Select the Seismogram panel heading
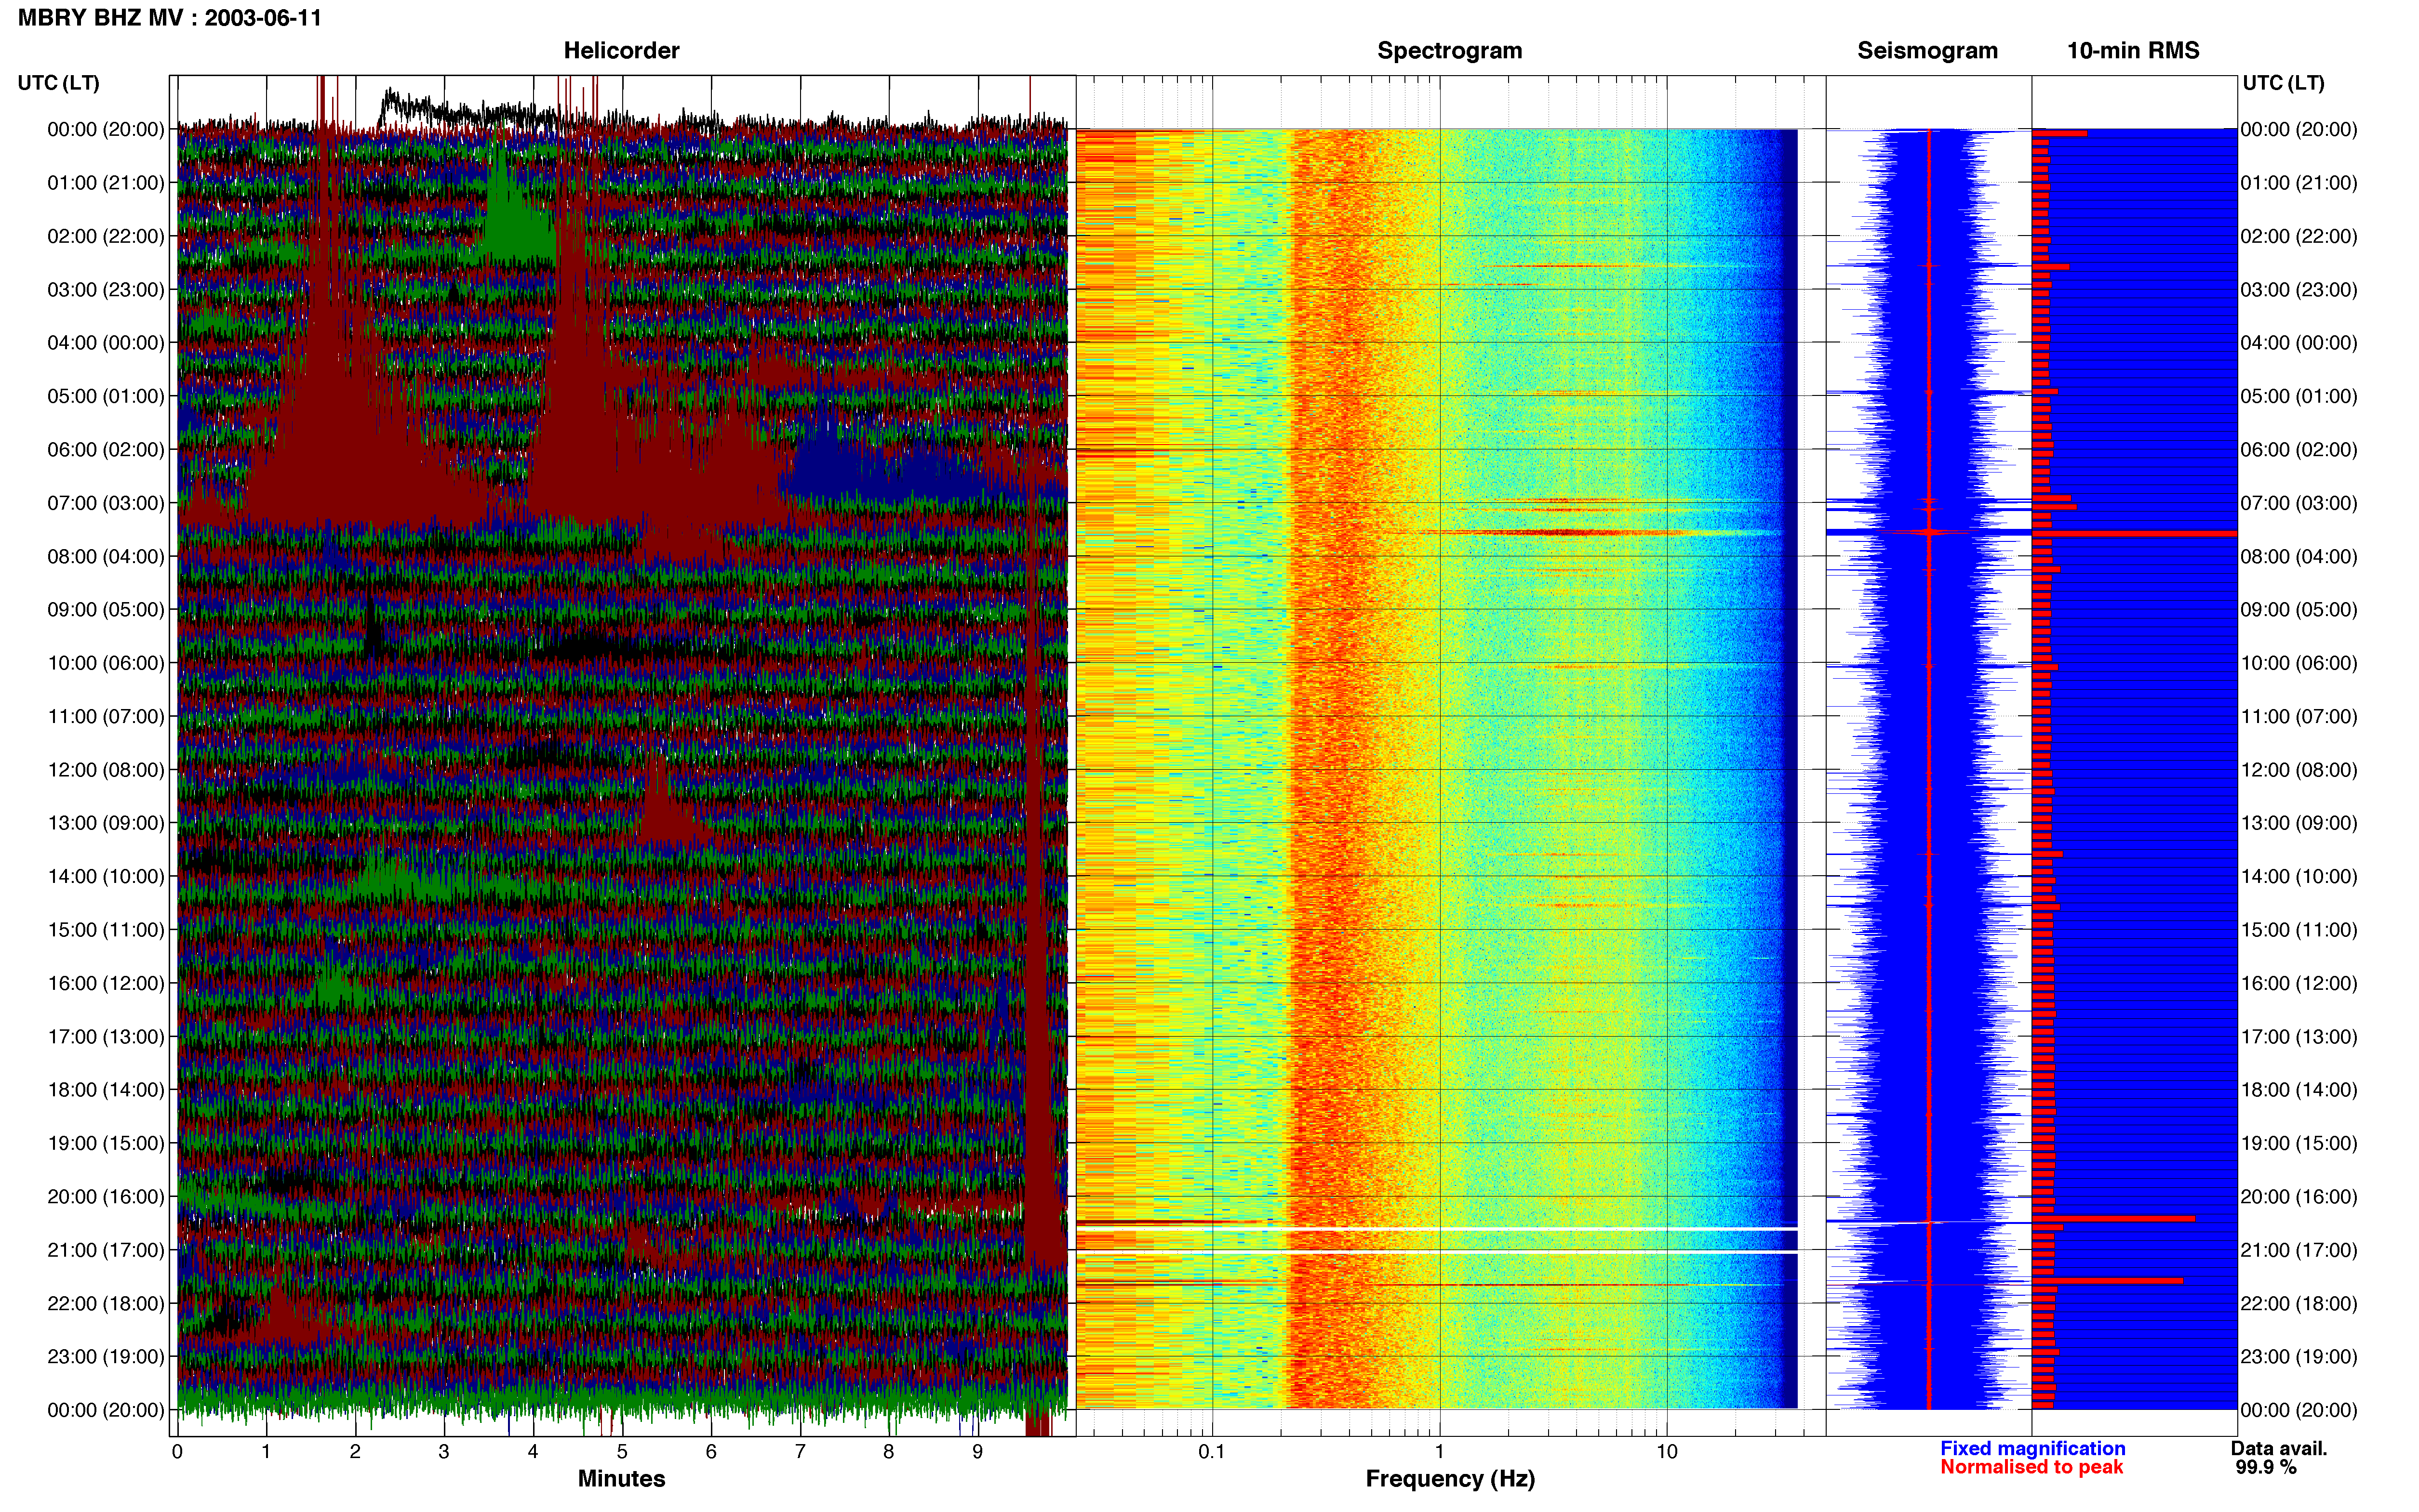Viewport: 2419px width, 1512px height. tap(1927, 51)
